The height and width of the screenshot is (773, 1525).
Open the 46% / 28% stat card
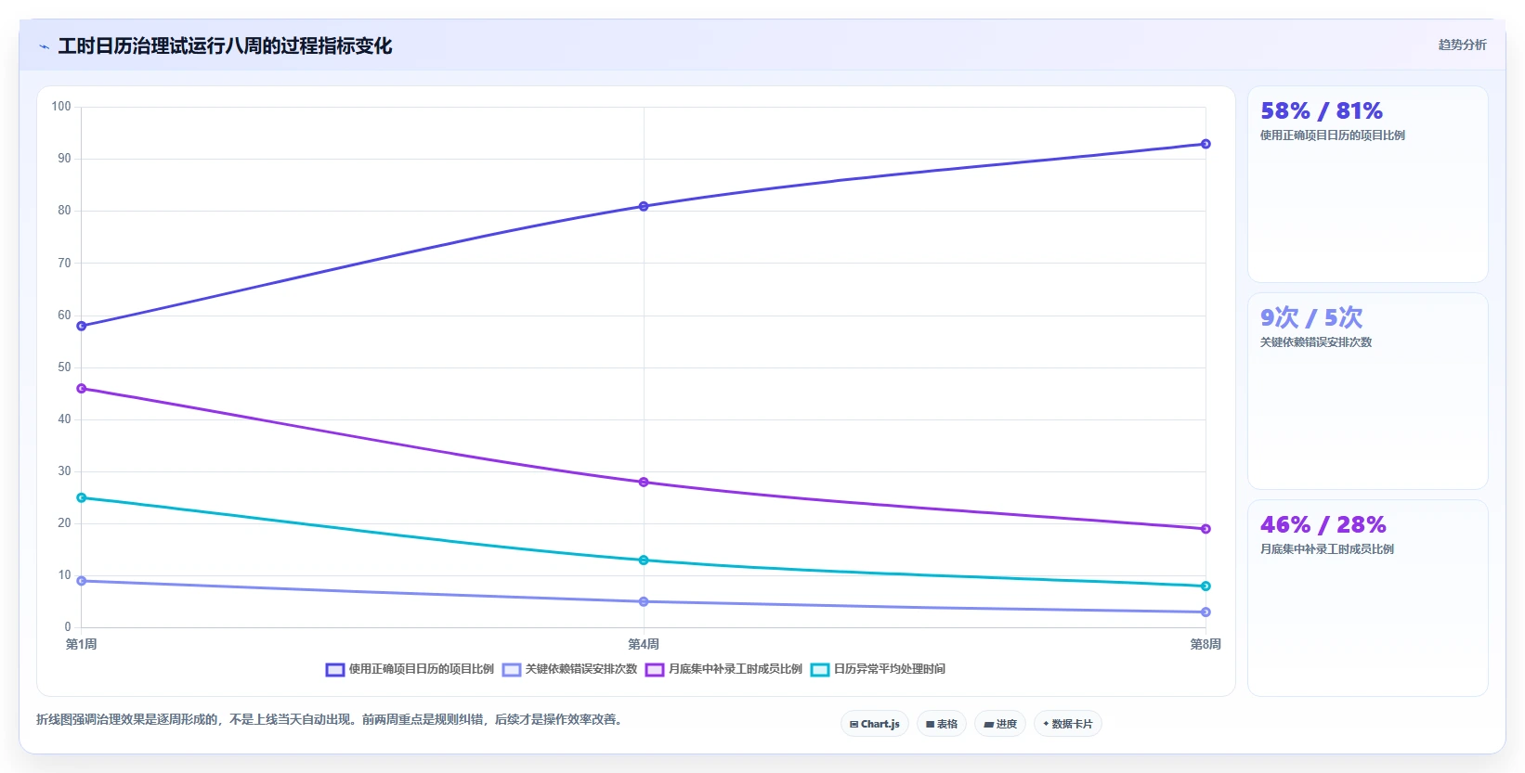pos(1367,599)
